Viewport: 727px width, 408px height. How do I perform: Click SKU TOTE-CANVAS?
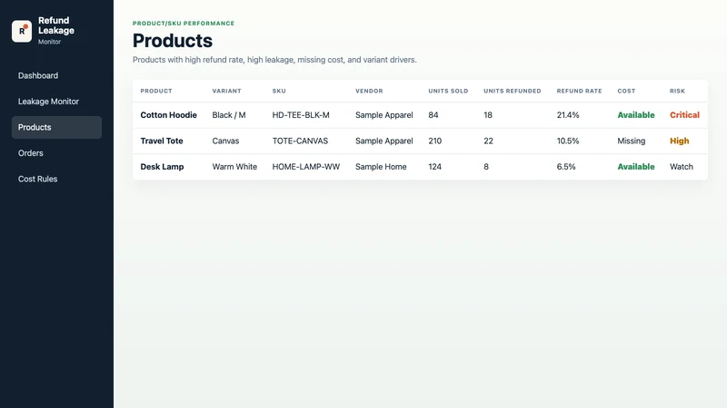(x=300, y=141)
